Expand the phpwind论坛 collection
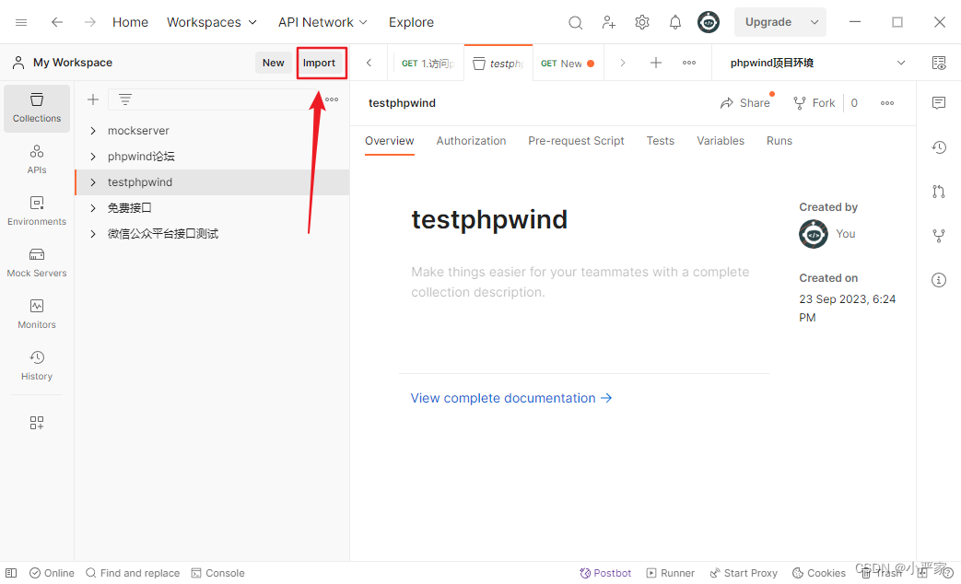The image size is (961, 584). point(92,157)
